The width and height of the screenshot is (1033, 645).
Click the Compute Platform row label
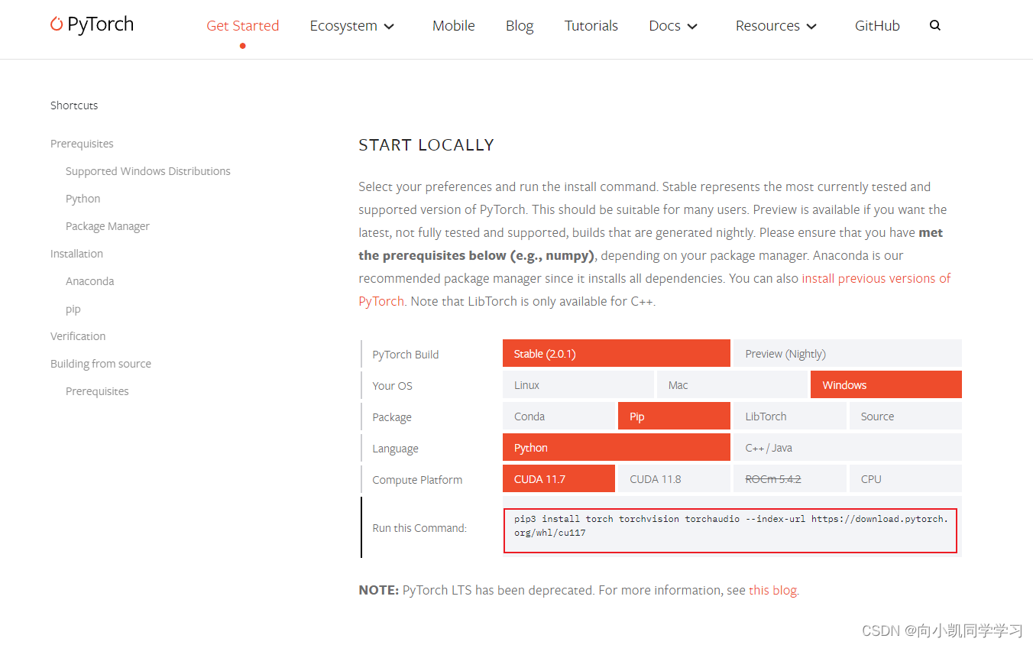pyautogui.click(x=417, y=480)
